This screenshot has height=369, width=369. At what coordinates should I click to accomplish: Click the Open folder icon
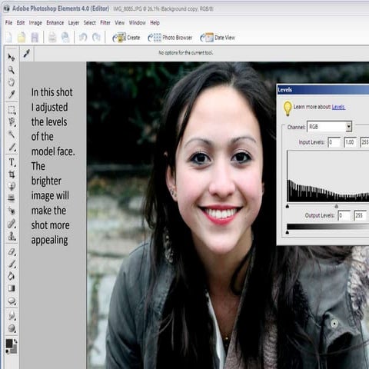pos(22,38)
